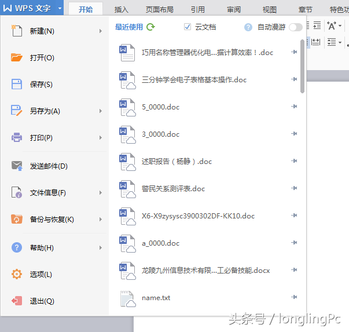Expand the 帮助(H) submenu arrow
This screenshot has width=349, height=332.
click(101, 247)
